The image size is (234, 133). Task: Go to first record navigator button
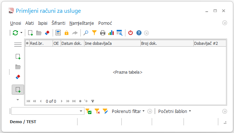29,101
